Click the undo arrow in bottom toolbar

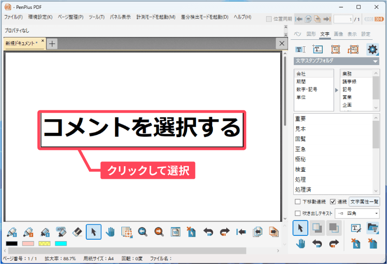click(x=208, y=232)
